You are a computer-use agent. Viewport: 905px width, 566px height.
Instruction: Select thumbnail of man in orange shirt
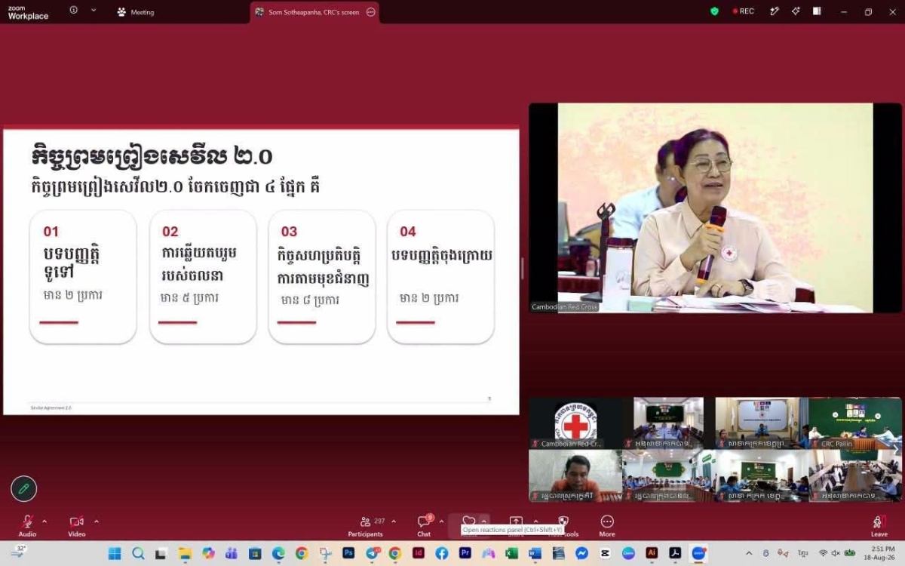(575, 475)
